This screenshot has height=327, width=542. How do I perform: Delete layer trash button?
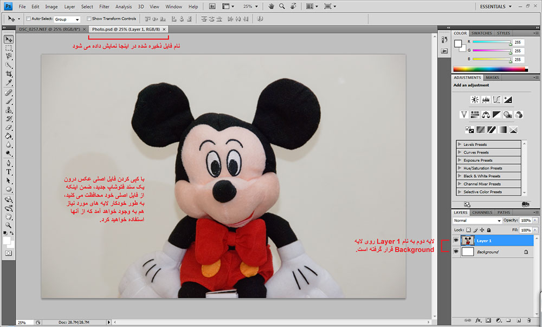[528, 320]
